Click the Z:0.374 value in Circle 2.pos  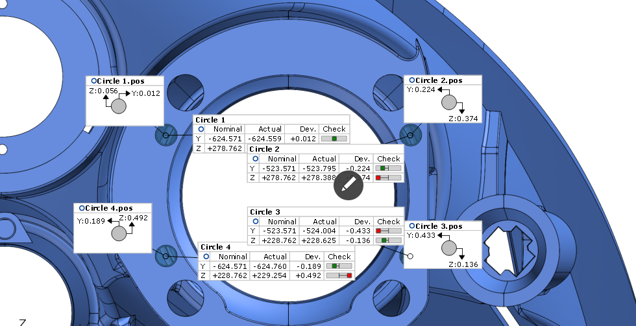click(463, 119)
